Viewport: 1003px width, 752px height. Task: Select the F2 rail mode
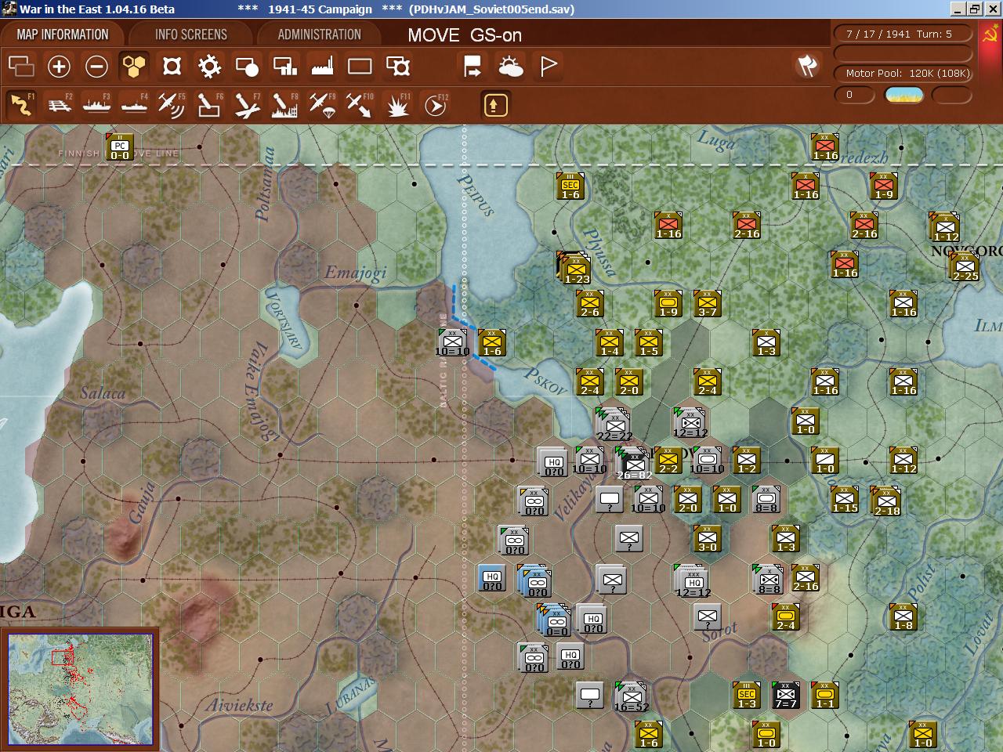(59, 104)
